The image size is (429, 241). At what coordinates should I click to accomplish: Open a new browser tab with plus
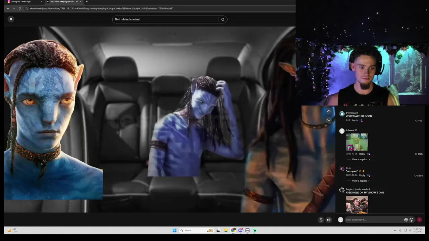pyautogui.click(x=86, y=2)
